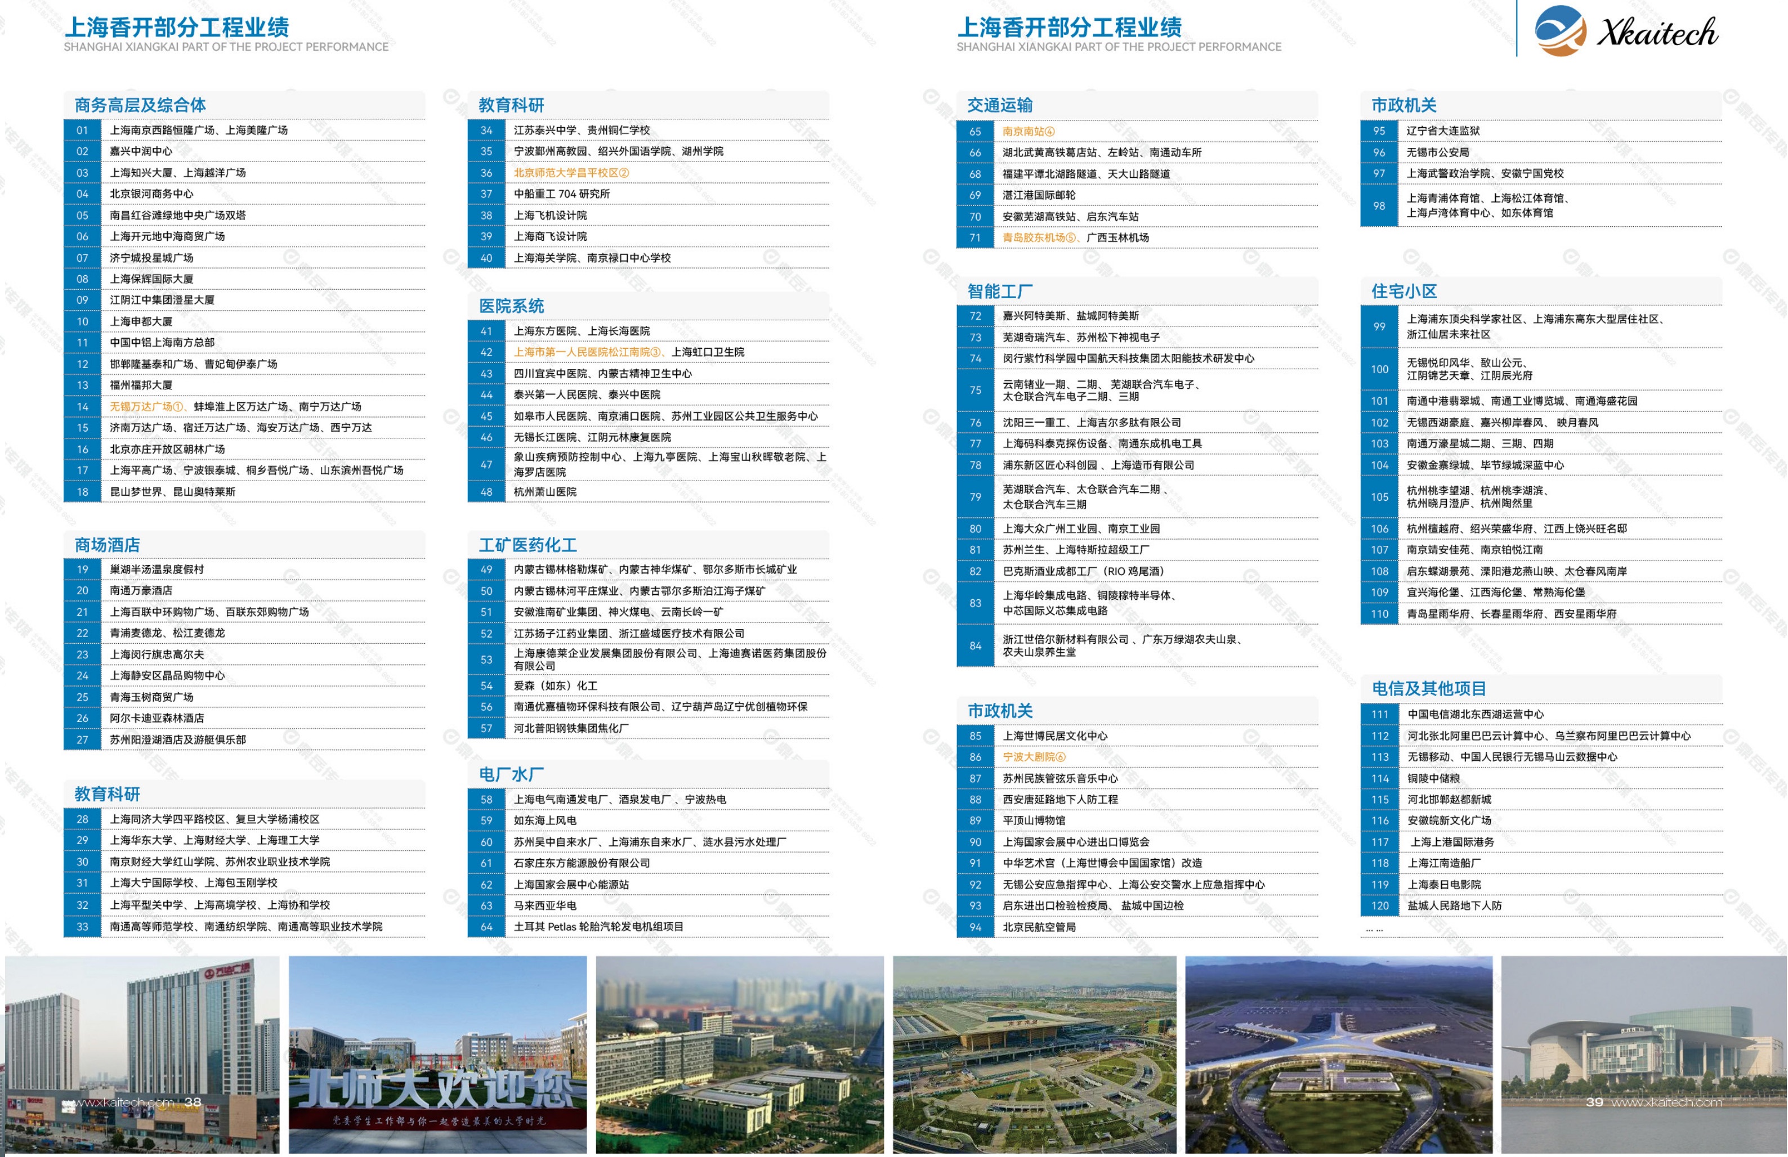Select the 电厂水厂 section heading
The width and height of the screenshot is (1788, 1157).
click(512, 774)
